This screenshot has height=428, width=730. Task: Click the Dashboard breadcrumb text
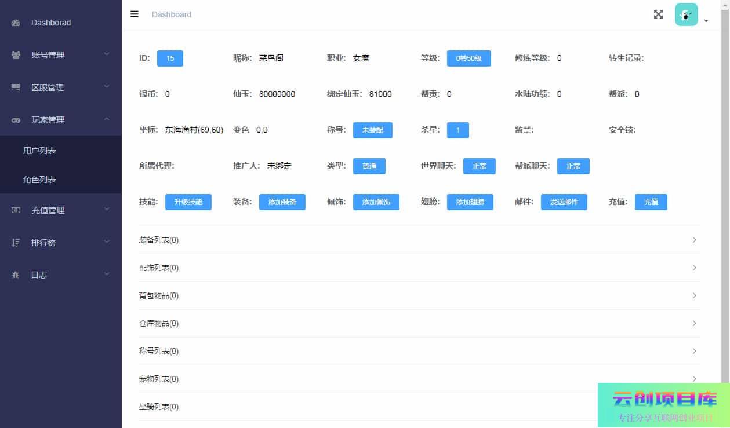click(171, 14)
